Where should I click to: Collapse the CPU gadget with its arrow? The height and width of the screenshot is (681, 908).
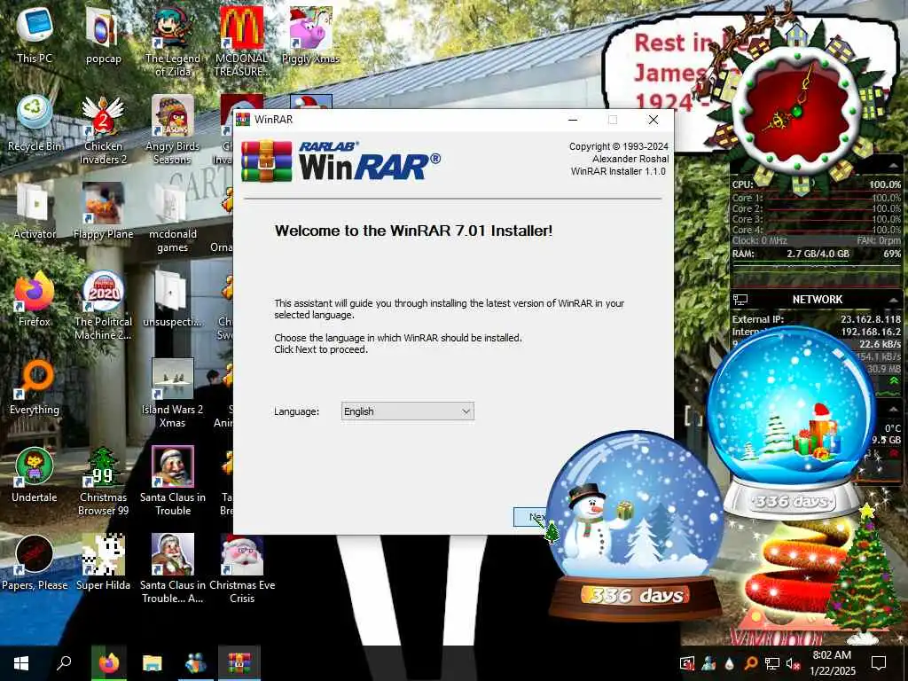pos(894,167)
